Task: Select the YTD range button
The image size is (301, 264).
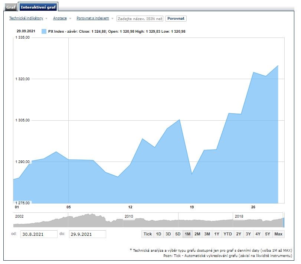Action: click(228, 234)
